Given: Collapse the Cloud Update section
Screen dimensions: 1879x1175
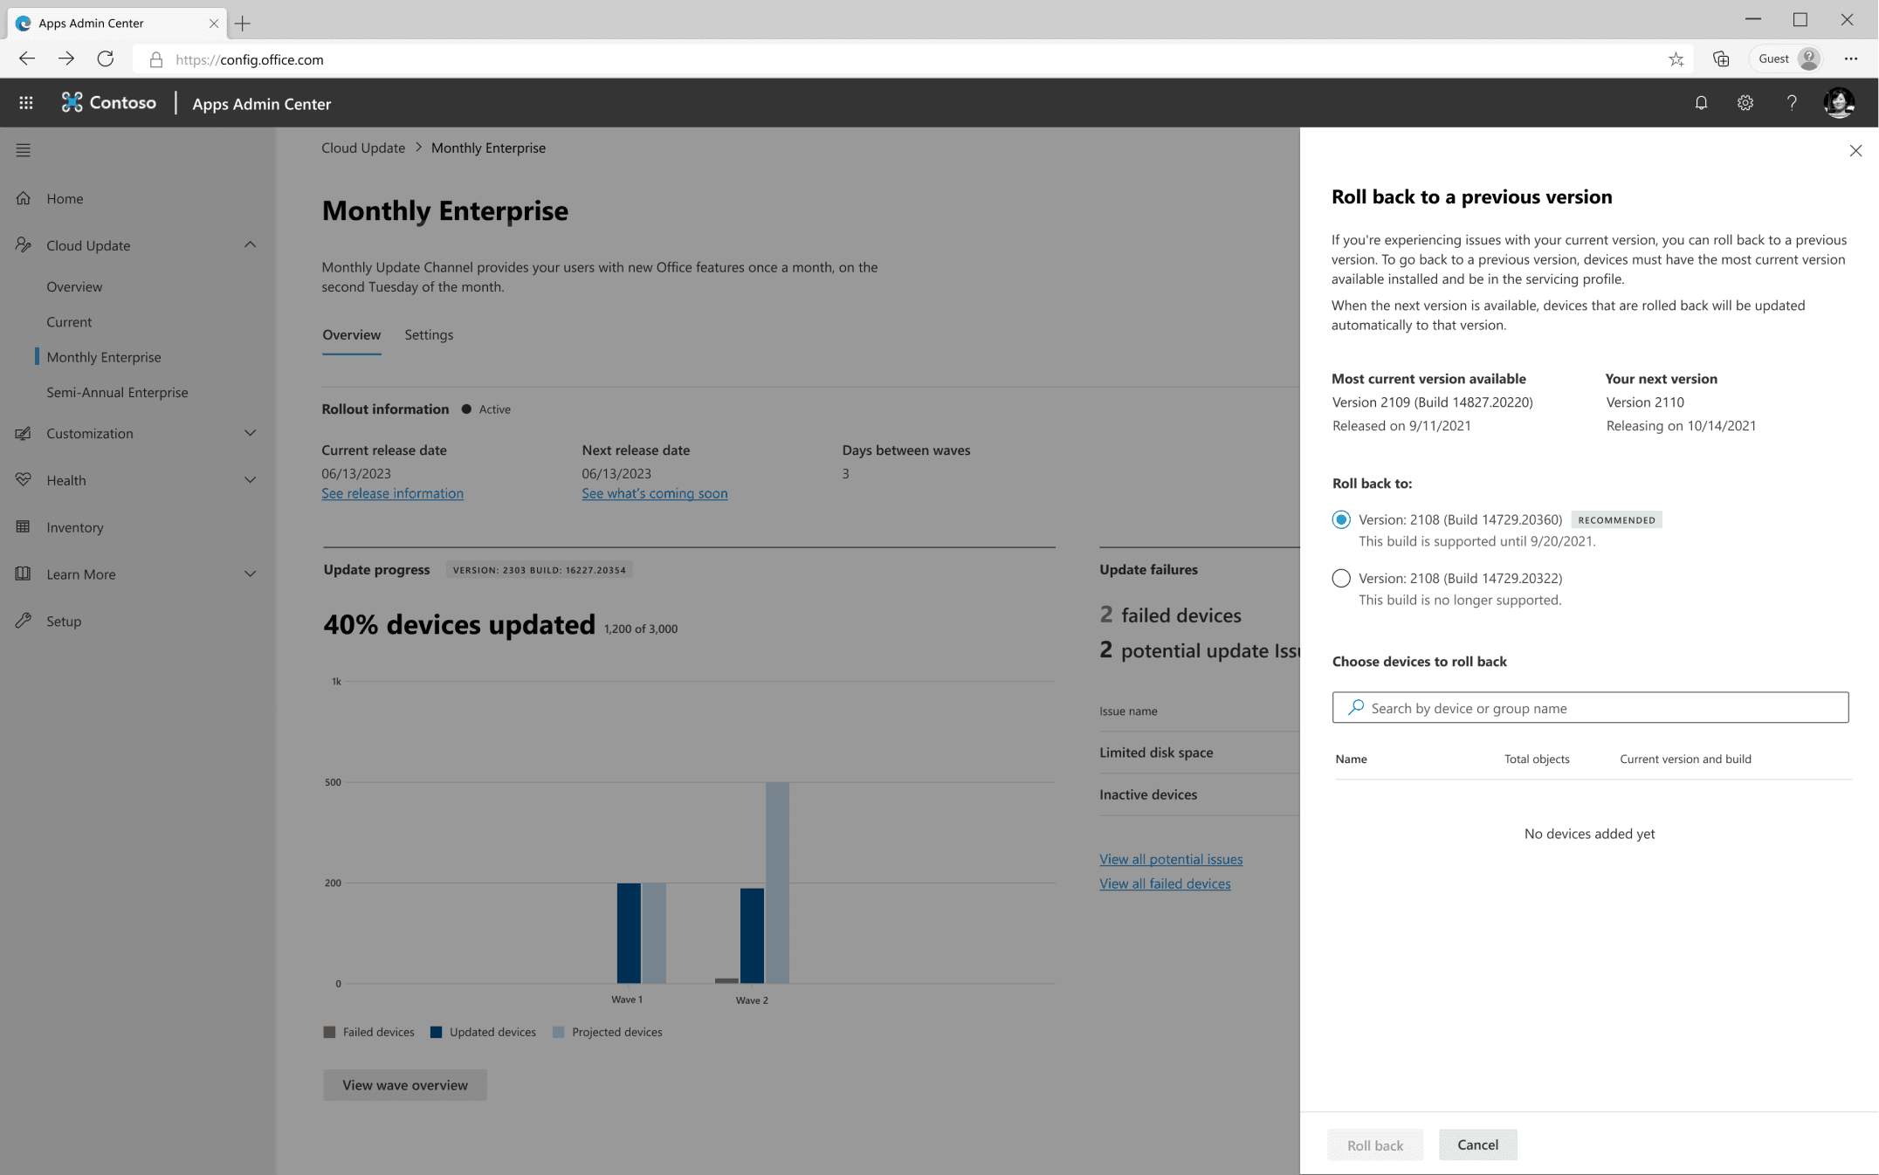Looking at the screenshot, I should coord(250,245).
